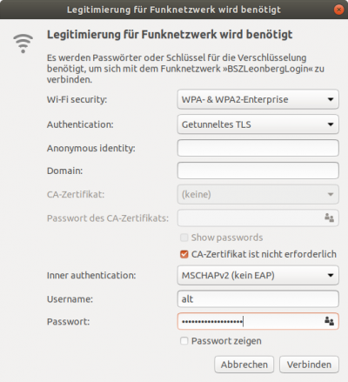Open the WPA- & WPA2-Enterprise security dropdown
This screenshot has width=348, height=382.
tap(258, 99)
